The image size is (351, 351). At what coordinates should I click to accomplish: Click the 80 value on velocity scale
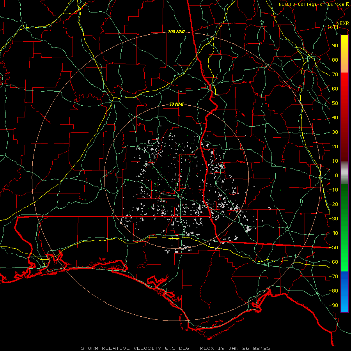pyautogui.click(x=335, y=60)
